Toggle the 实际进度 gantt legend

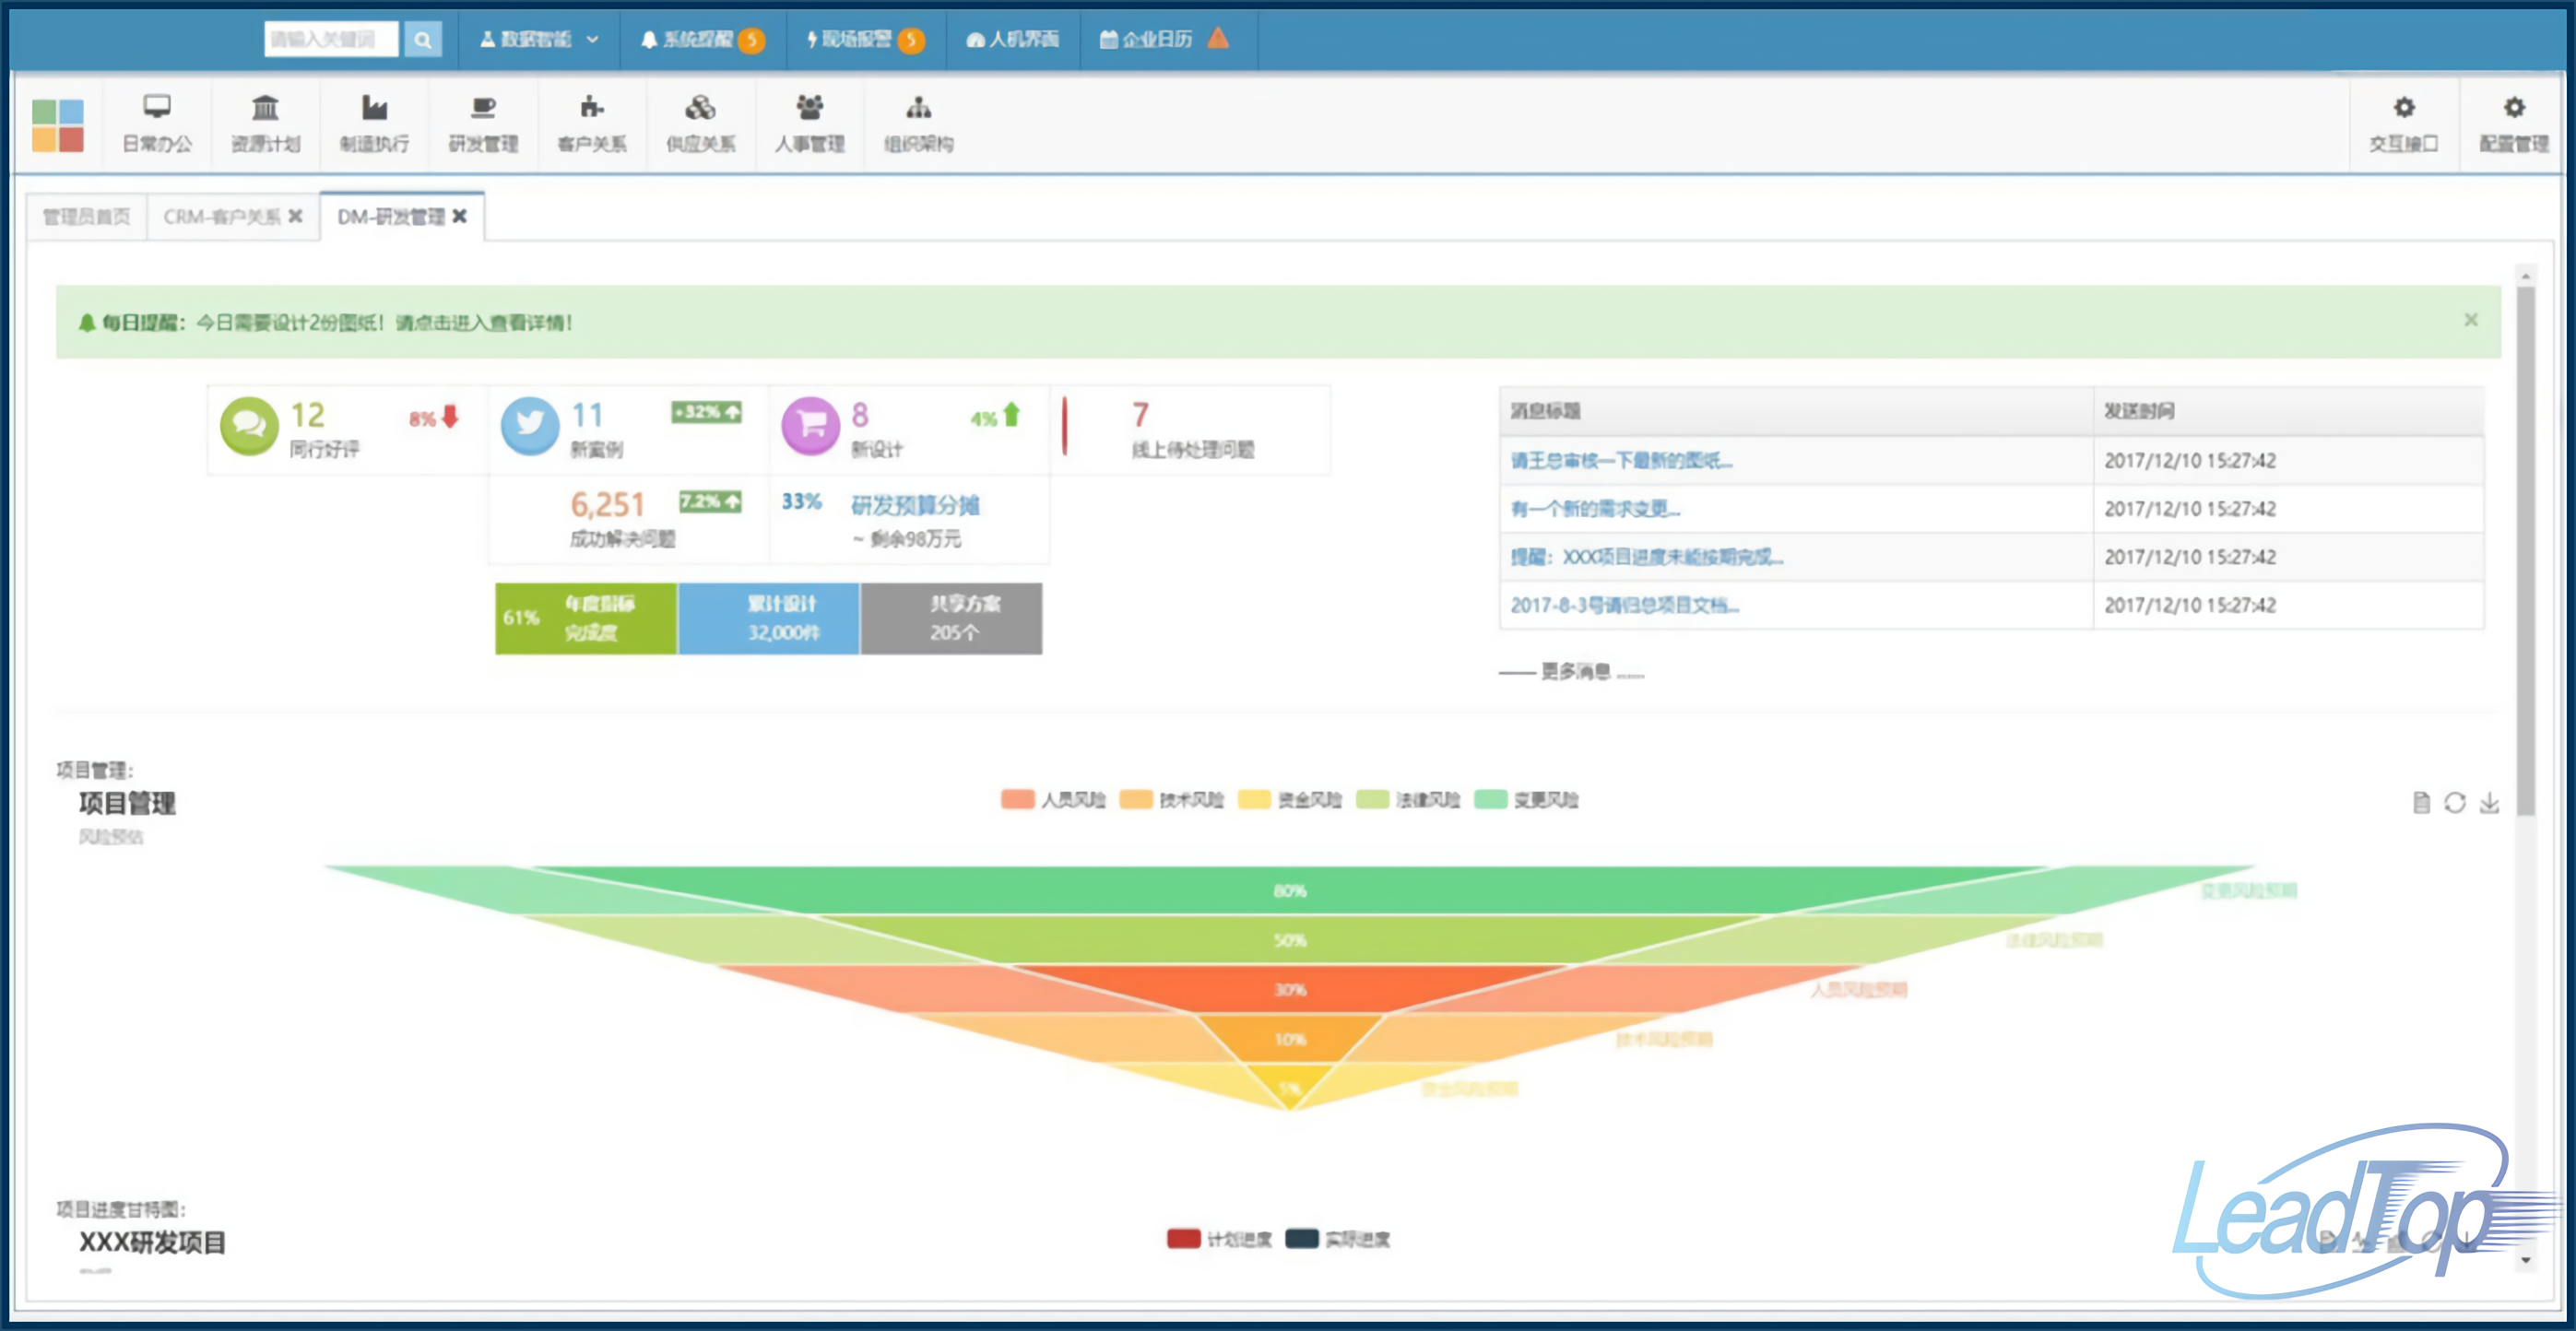coord(1338,1240)
